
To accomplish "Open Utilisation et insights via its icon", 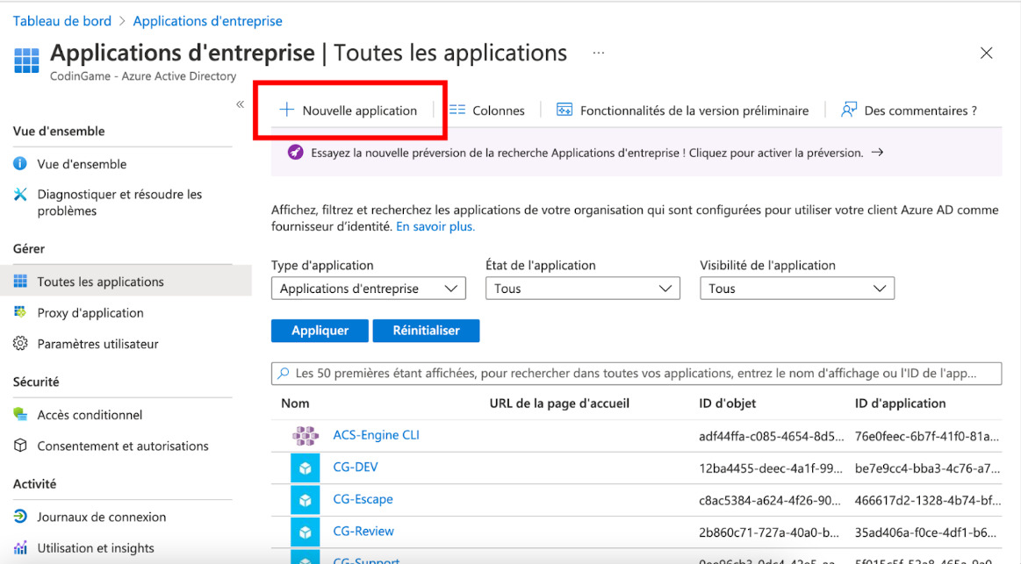I will pyautogui.click(x=19, y=547).
